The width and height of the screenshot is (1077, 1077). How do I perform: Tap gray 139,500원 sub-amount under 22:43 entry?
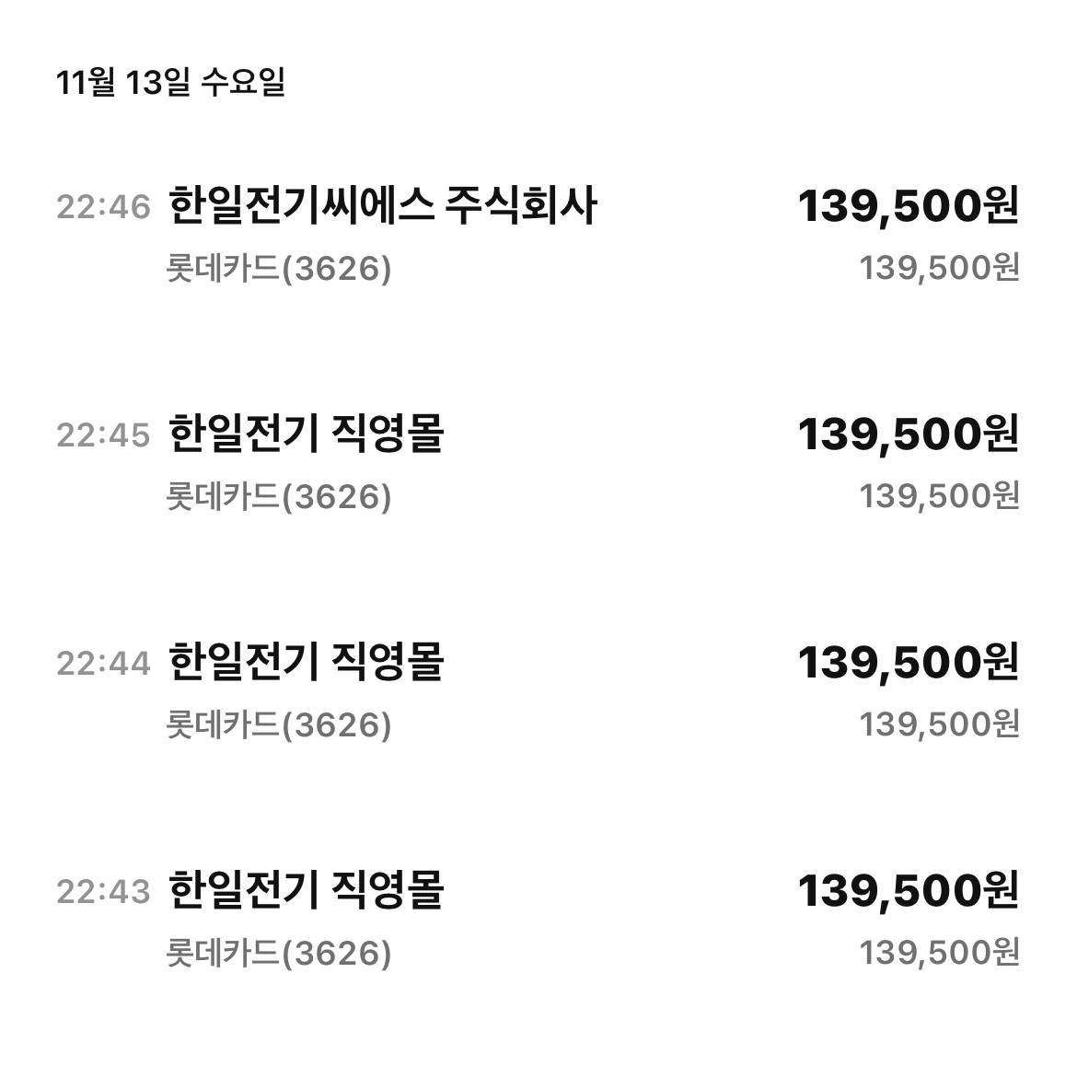[x=939, y=951]
